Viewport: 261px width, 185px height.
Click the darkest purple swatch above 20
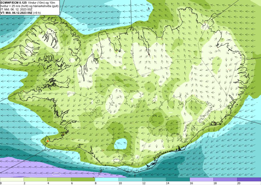(249, 180)
